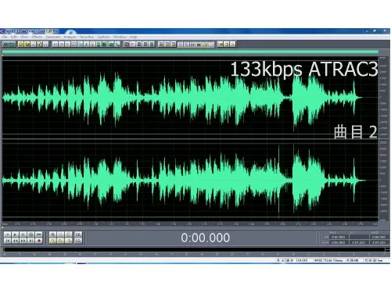Expand the Analyze menu
The width and height of the screenshot is (391, 293).
(x=70, y=37)
